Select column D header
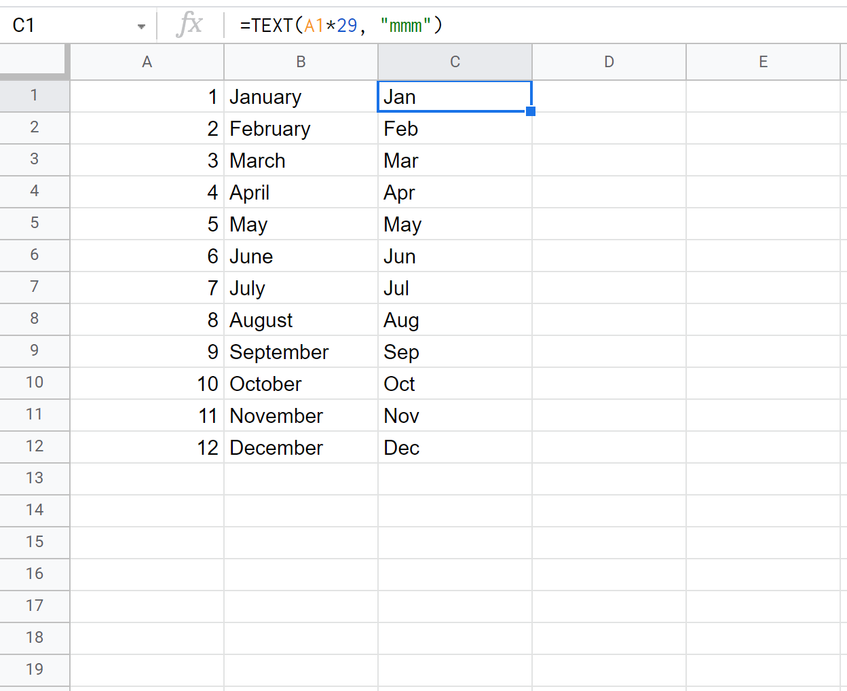847x691 pixels. (x=609, y=62)
